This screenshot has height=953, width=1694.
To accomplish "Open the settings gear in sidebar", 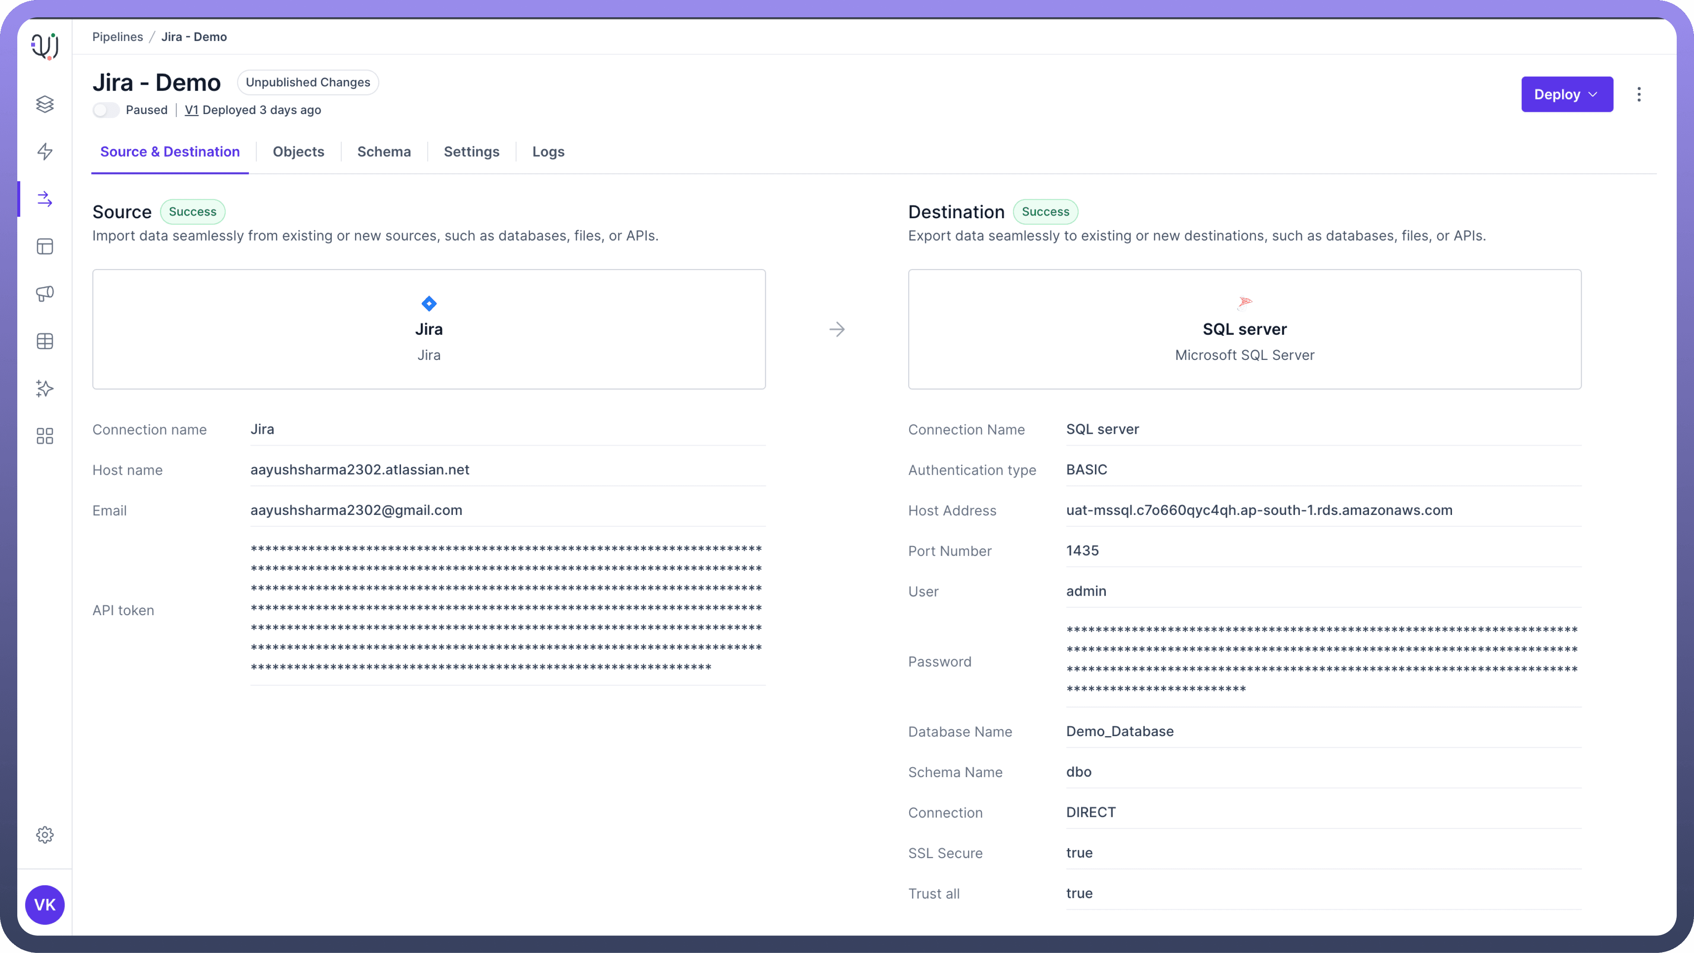I will (45, 835).
